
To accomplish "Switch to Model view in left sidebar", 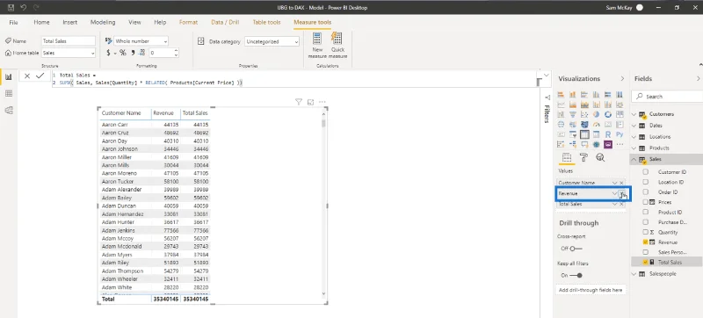I will click(x=9, y=110).
